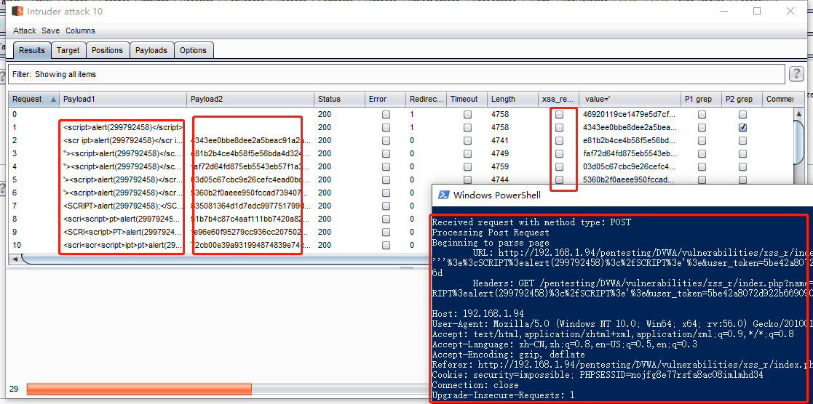
Task: Tick the P2 grep checkbox for request 4
Action: pyautogui.click(x=742, y=167)
